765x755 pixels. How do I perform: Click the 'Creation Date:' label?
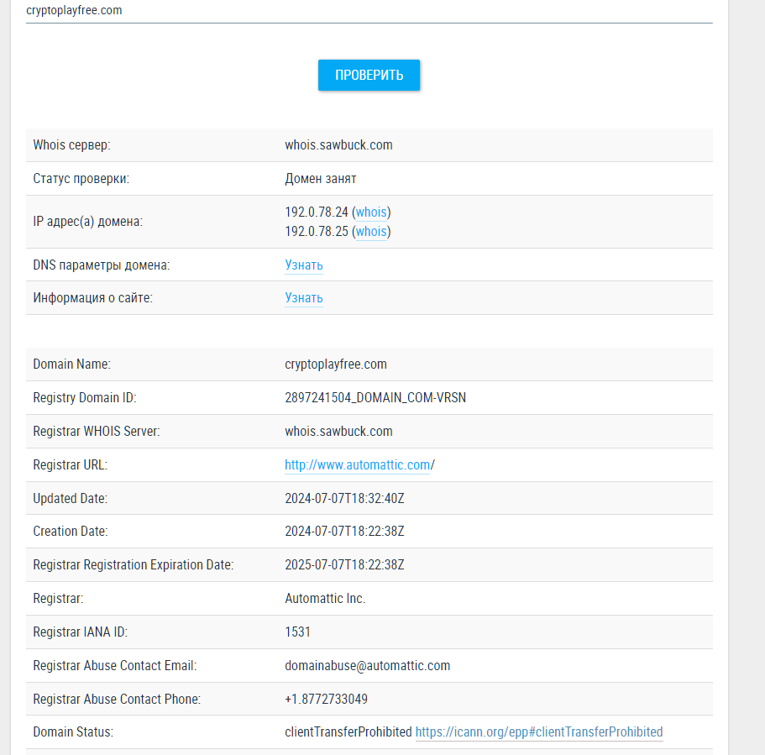[x=71, y=531]
